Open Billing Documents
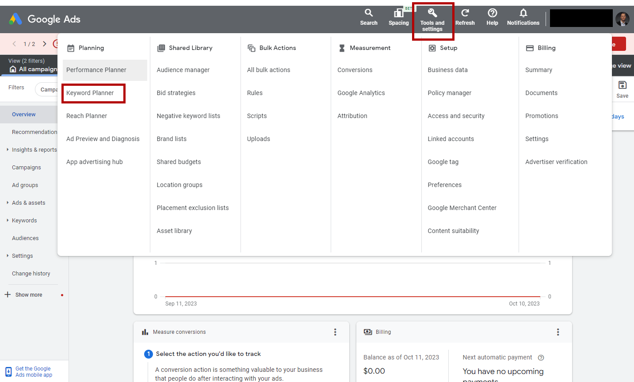The height and width of the screenshot is (382, 634). click(541, 93)
